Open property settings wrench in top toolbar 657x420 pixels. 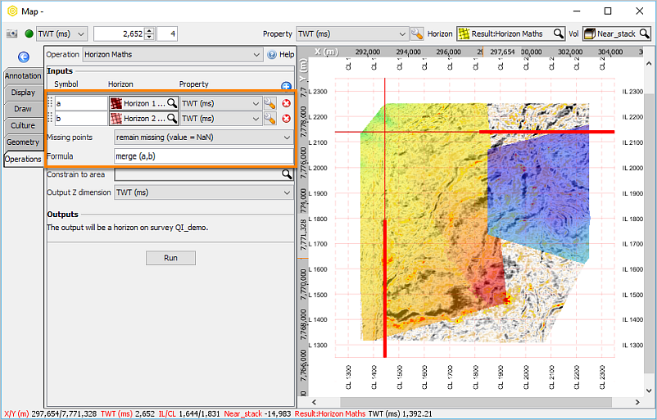tap(417, 34)
